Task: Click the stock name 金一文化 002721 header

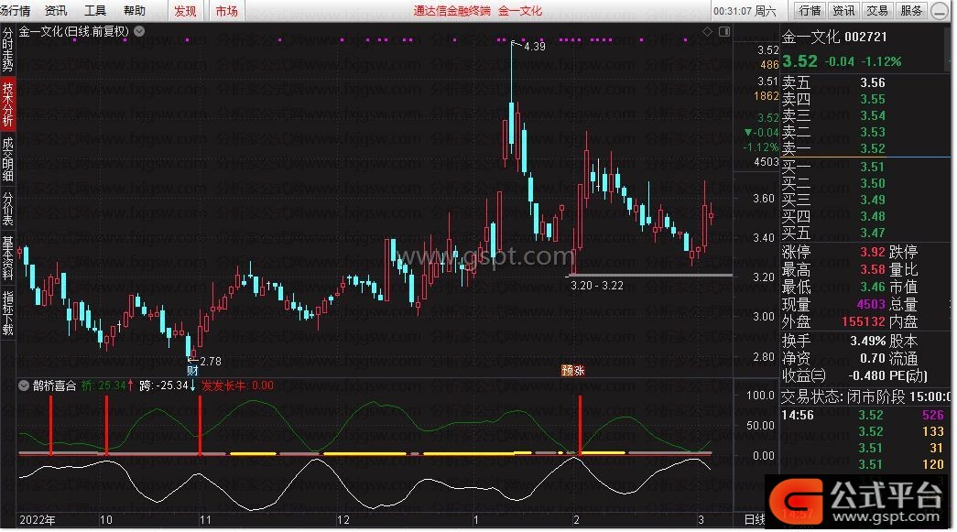Action: click(x=834, y=37)
